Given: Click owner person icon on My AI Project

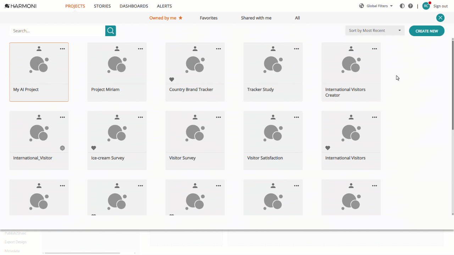Looking at the screenshot, I should pos(39,49).
